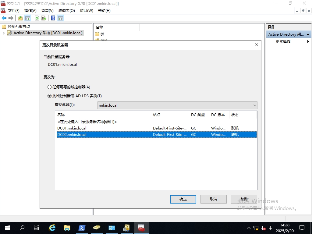Select '此域控制器或 AD LDS 实例' radio option

pyautogui.click(x=50, y=96)
